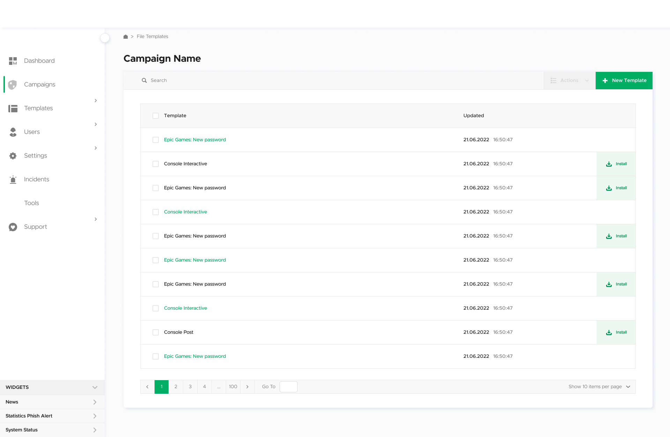The image size is (670, 437).
Task: Go to next page with right arrow
Action: pos(247,387)
